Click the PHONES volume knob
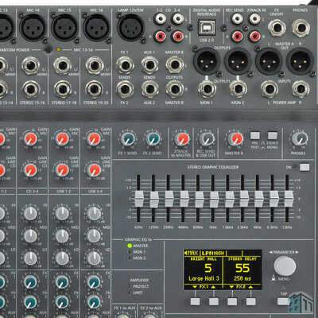 pos(300,139)
